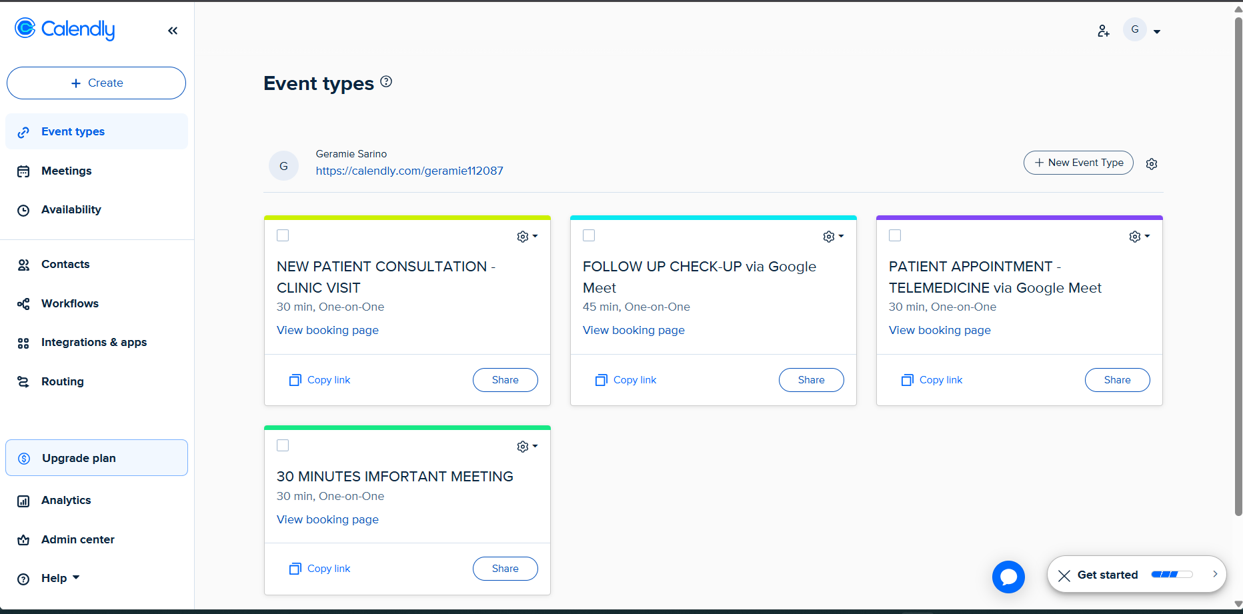Click the Meetings calendar icon

coord(23,171)
